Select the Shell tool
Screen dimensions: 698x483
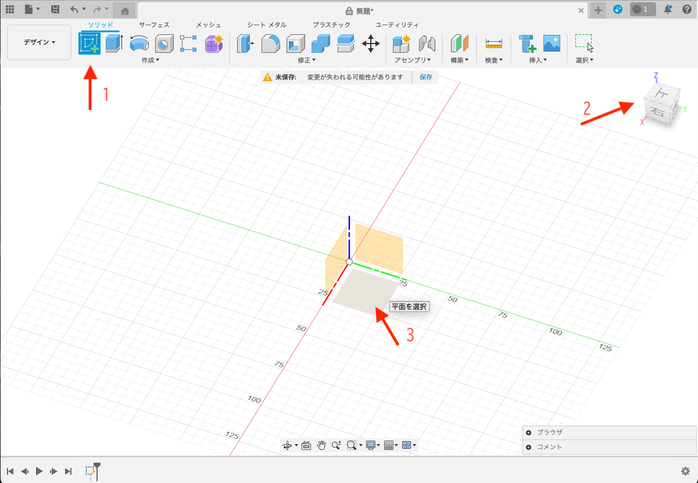coord(296,44)
